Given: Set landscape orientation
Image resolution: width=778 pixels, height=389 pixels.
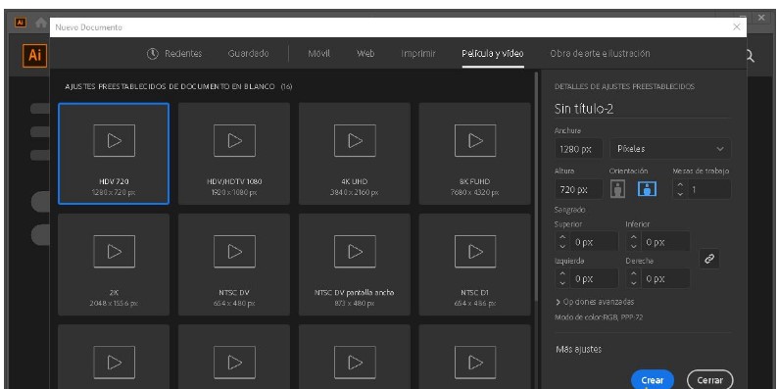Looking at the screenshot, I should [647, 188].
